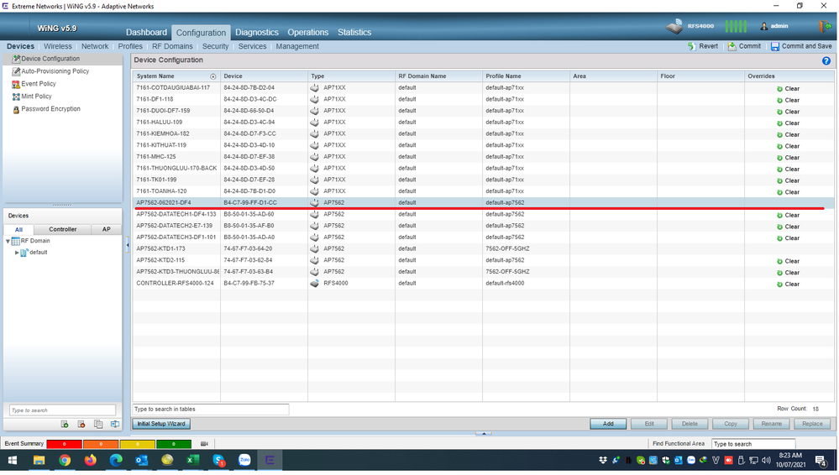The height and width of the screenshot is (475, 839).
Task: Open the Operations tab
Action: coord(307,33)
